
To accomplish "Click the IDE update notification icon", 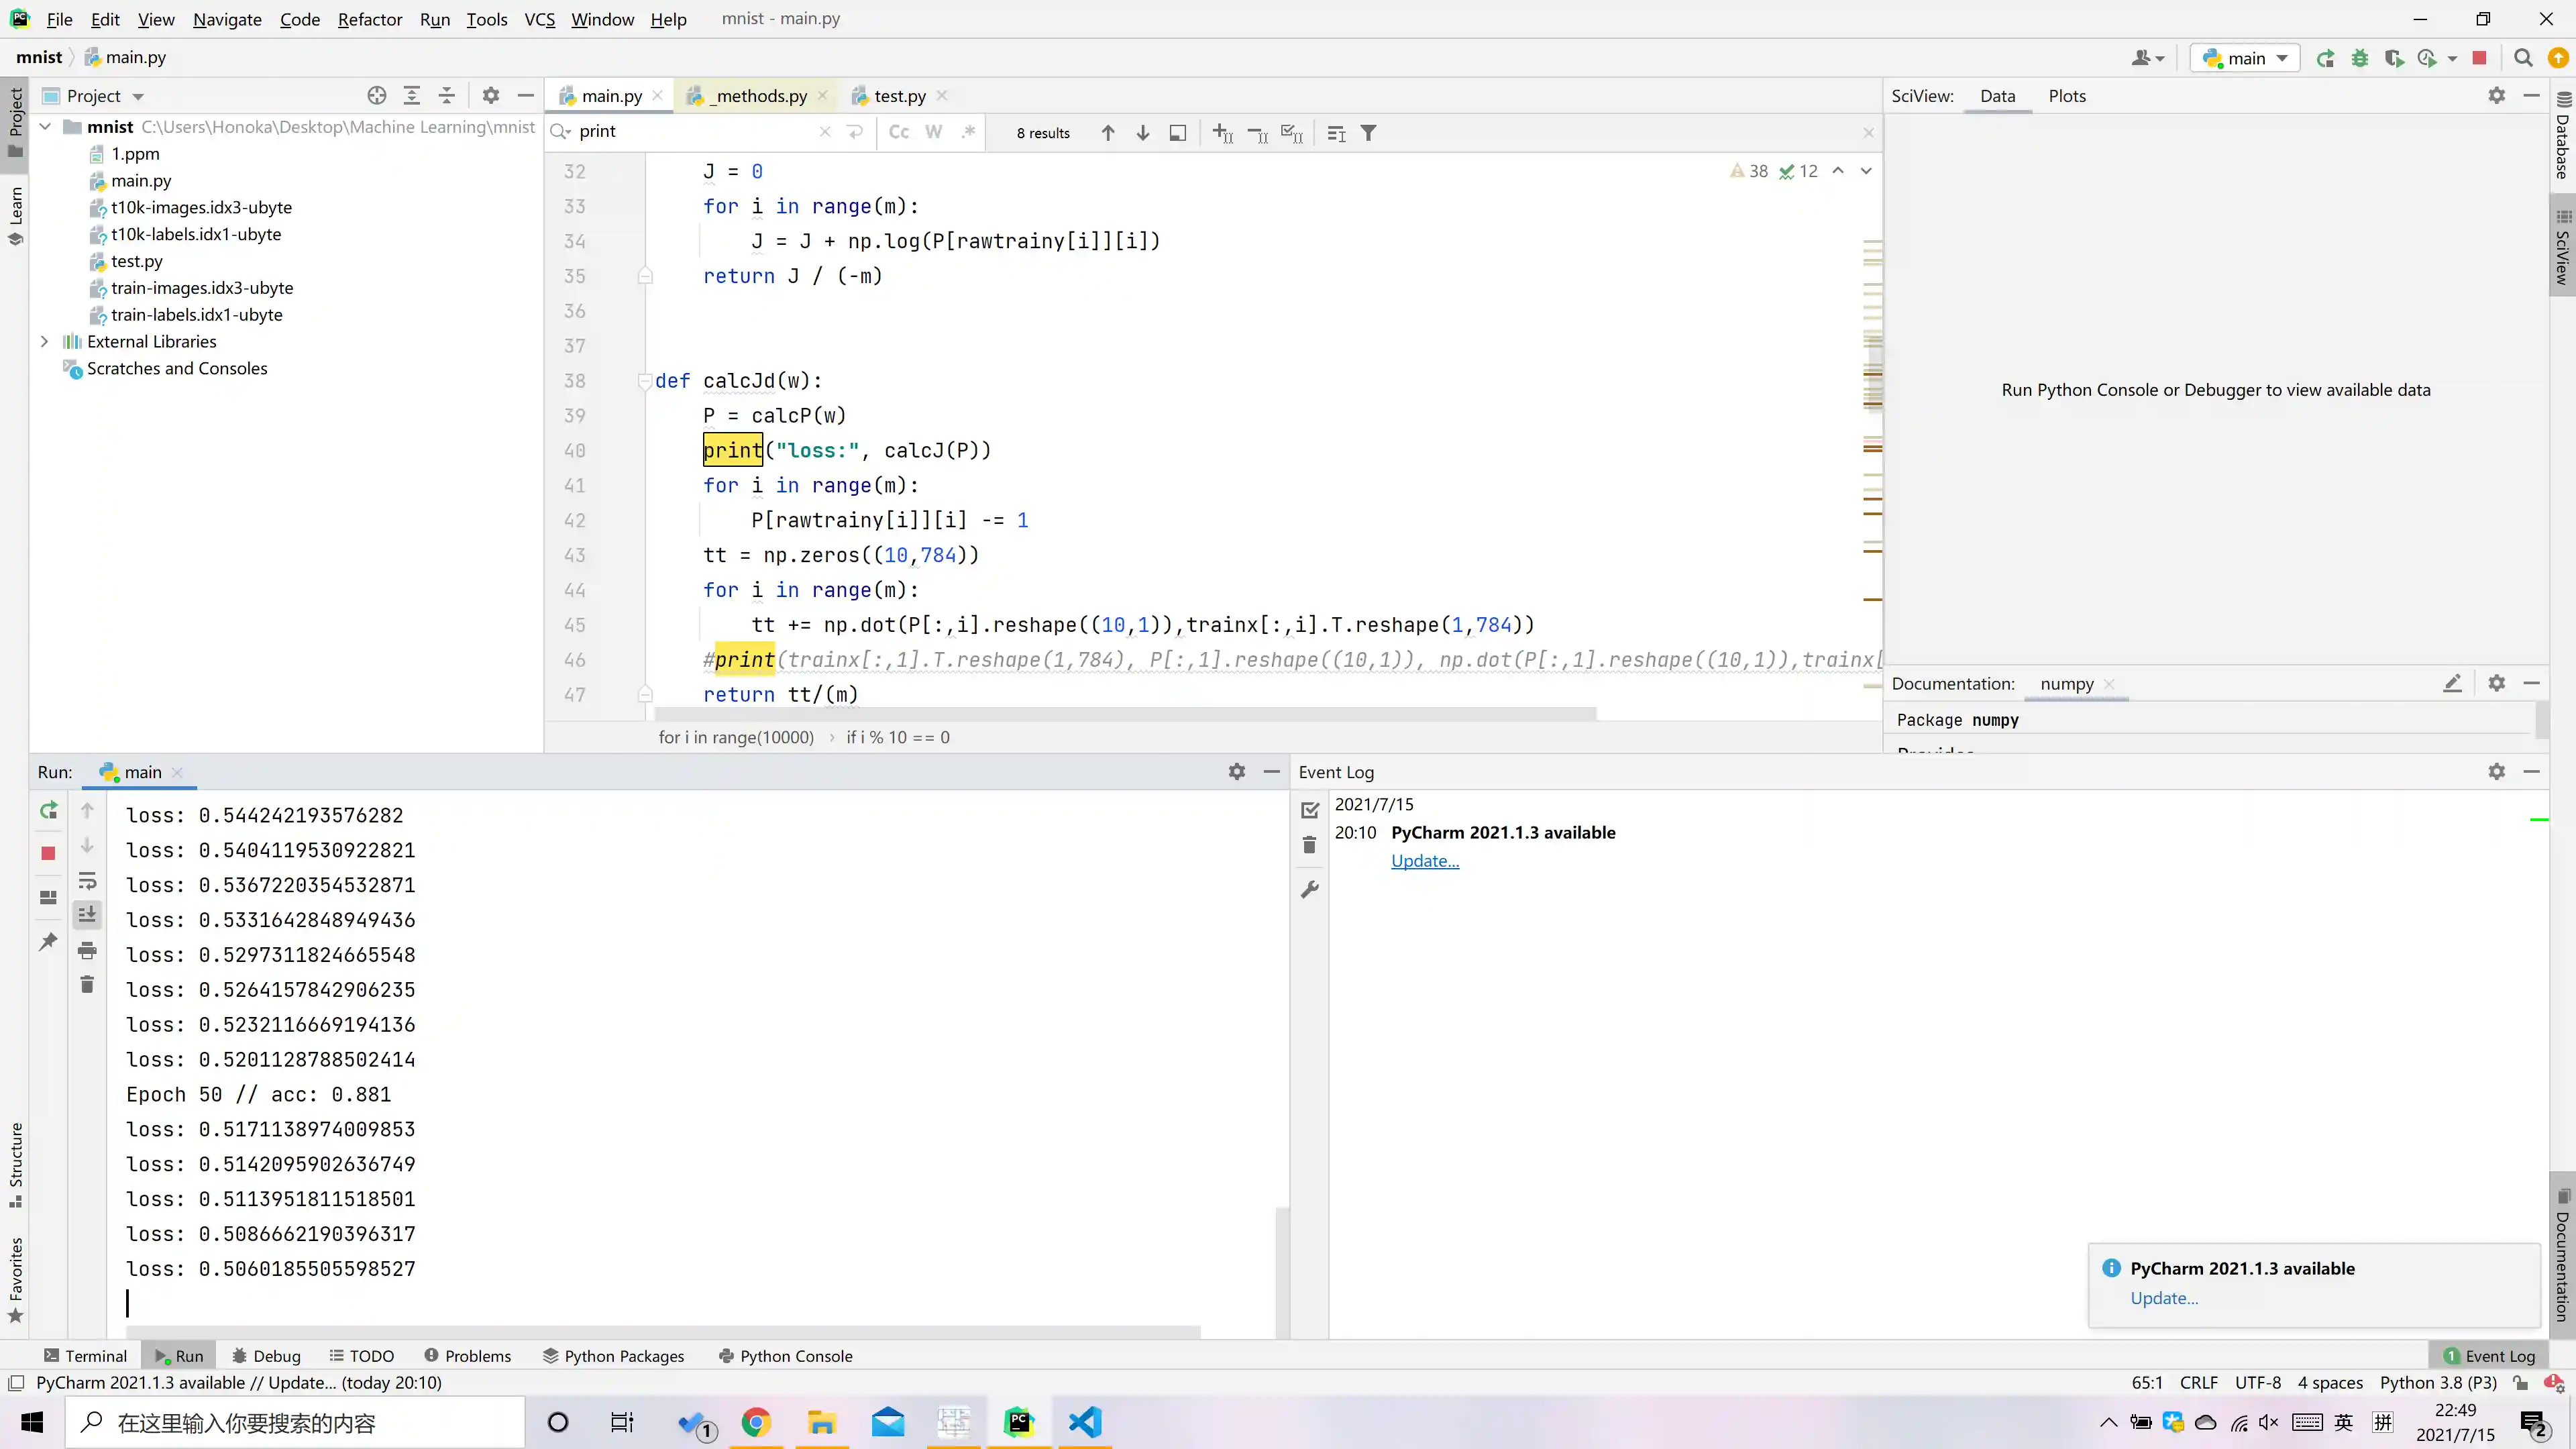I will pyautogui.click(x=2558, y=58).
